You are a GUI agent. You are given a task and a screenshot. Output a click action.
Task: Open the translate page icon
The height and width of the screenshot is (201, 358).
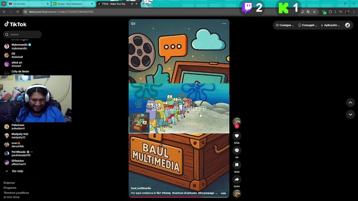coord(308,12)
